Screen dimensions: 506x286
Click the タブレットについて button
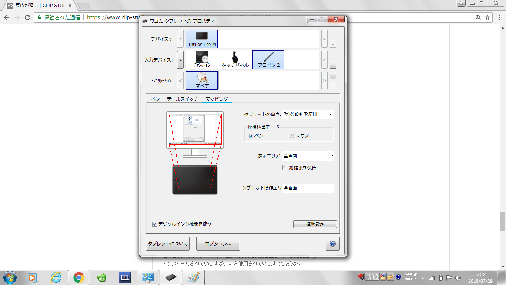[168, 244]
